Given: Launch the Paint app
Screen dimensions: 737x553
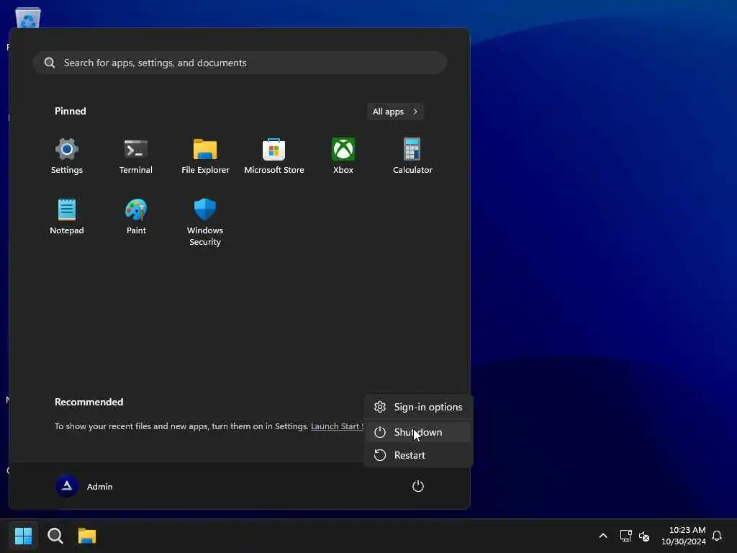Looking at the screenshot, I should (136, 216).
